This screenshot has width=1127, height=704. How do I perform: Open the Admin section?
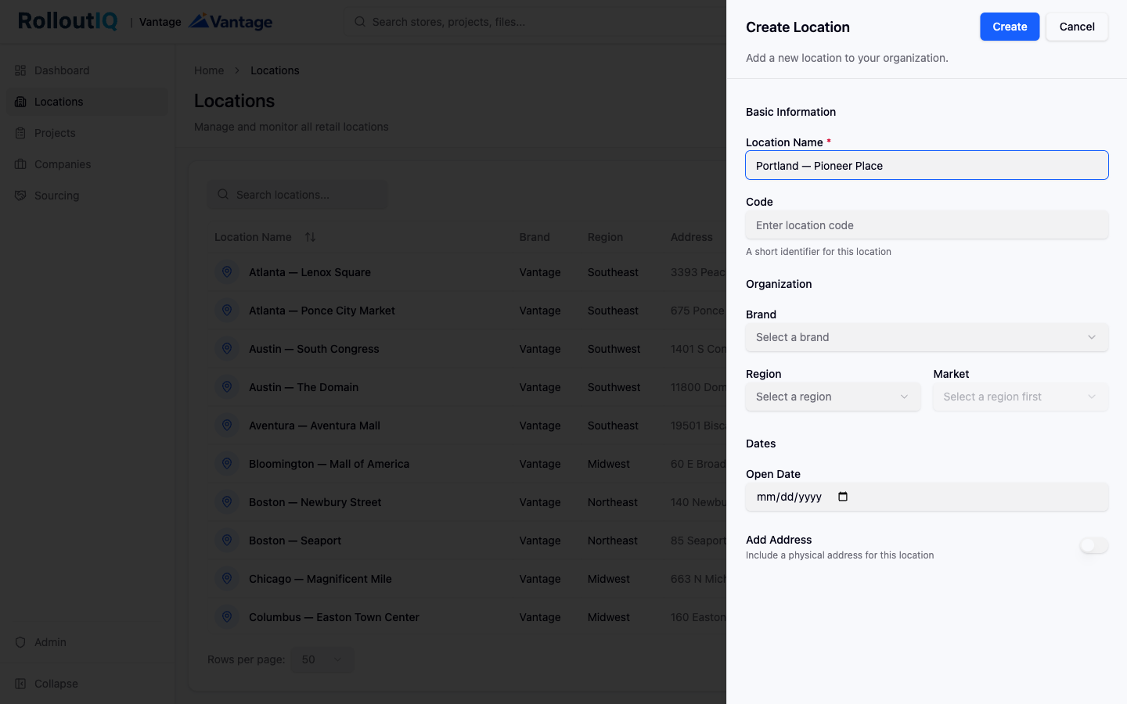(x=87, y=642)
